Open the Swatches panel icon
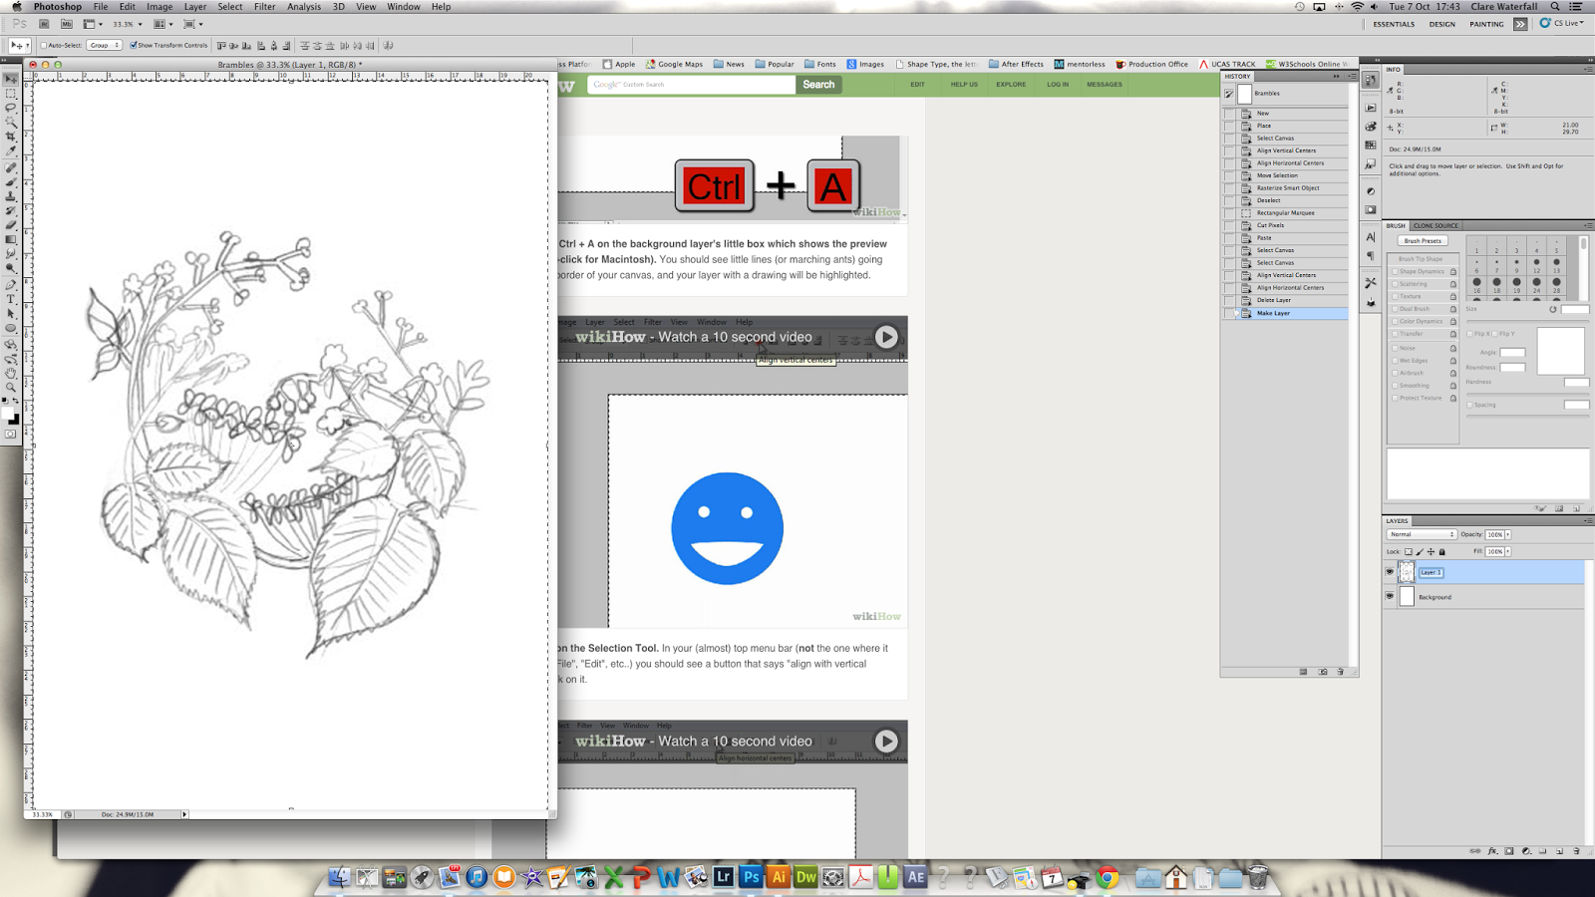Viewport: 1595px width, 897px height. (x=1371, y=146)
